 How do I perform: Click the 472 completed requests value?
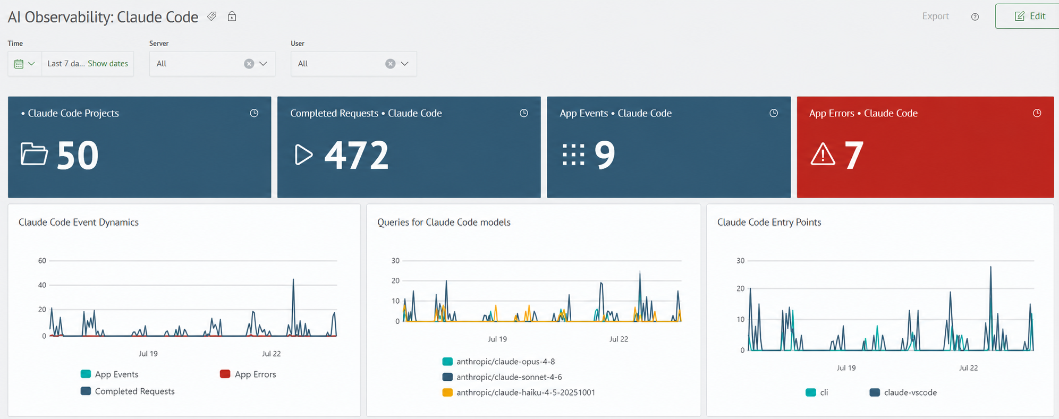point(357,155)
